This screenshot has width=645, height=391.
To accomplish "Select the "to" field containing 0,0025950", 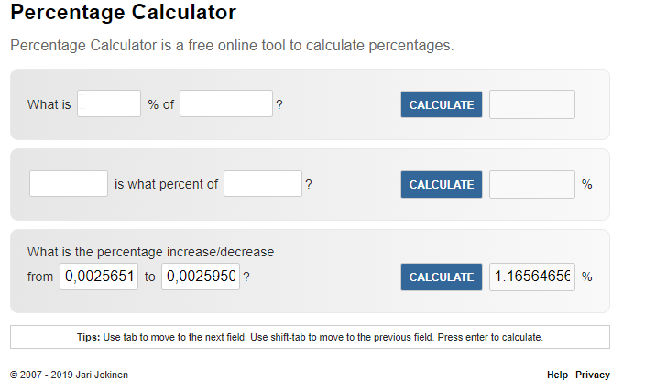I will tap(201, 277).
